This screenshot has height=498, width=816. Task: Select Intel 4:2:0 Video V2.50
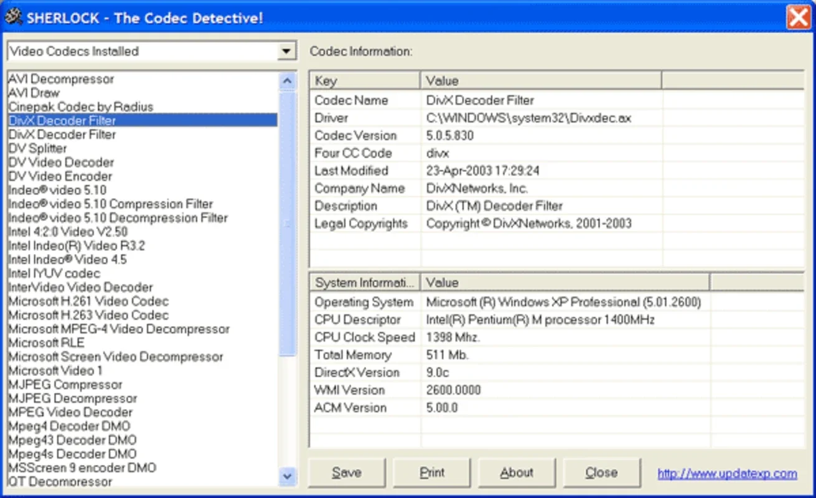(x=143, y=232)
